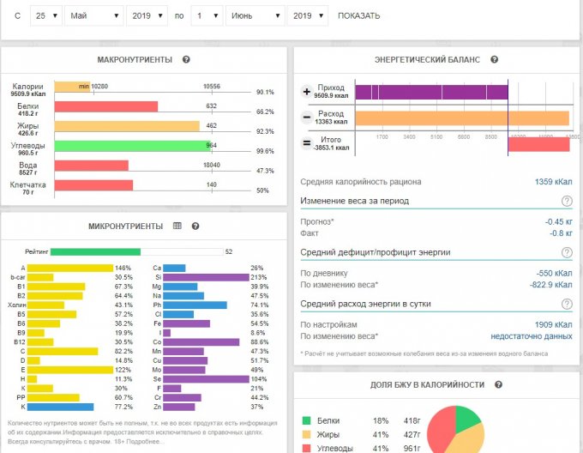583x453 pixels.
Task: Open the start month dropdown showing Май
Action: pyautogui.click(x=93, y=15)
